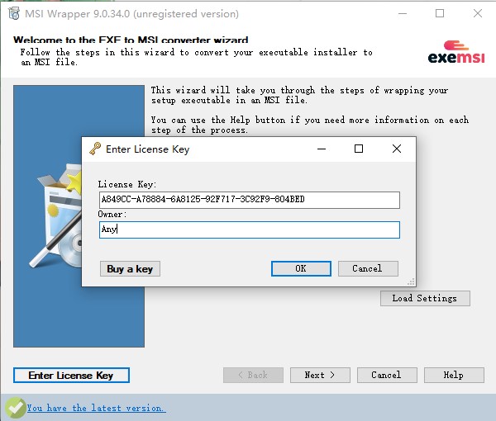Close the MSI Wrapper main window
The image size is (496, 421).
point(478,13)
